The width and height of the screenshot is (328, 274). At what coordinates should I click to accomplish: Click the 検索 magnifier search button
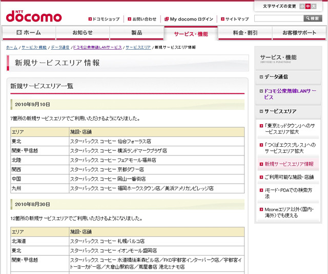pyautogui.click(x=313, y=18)
